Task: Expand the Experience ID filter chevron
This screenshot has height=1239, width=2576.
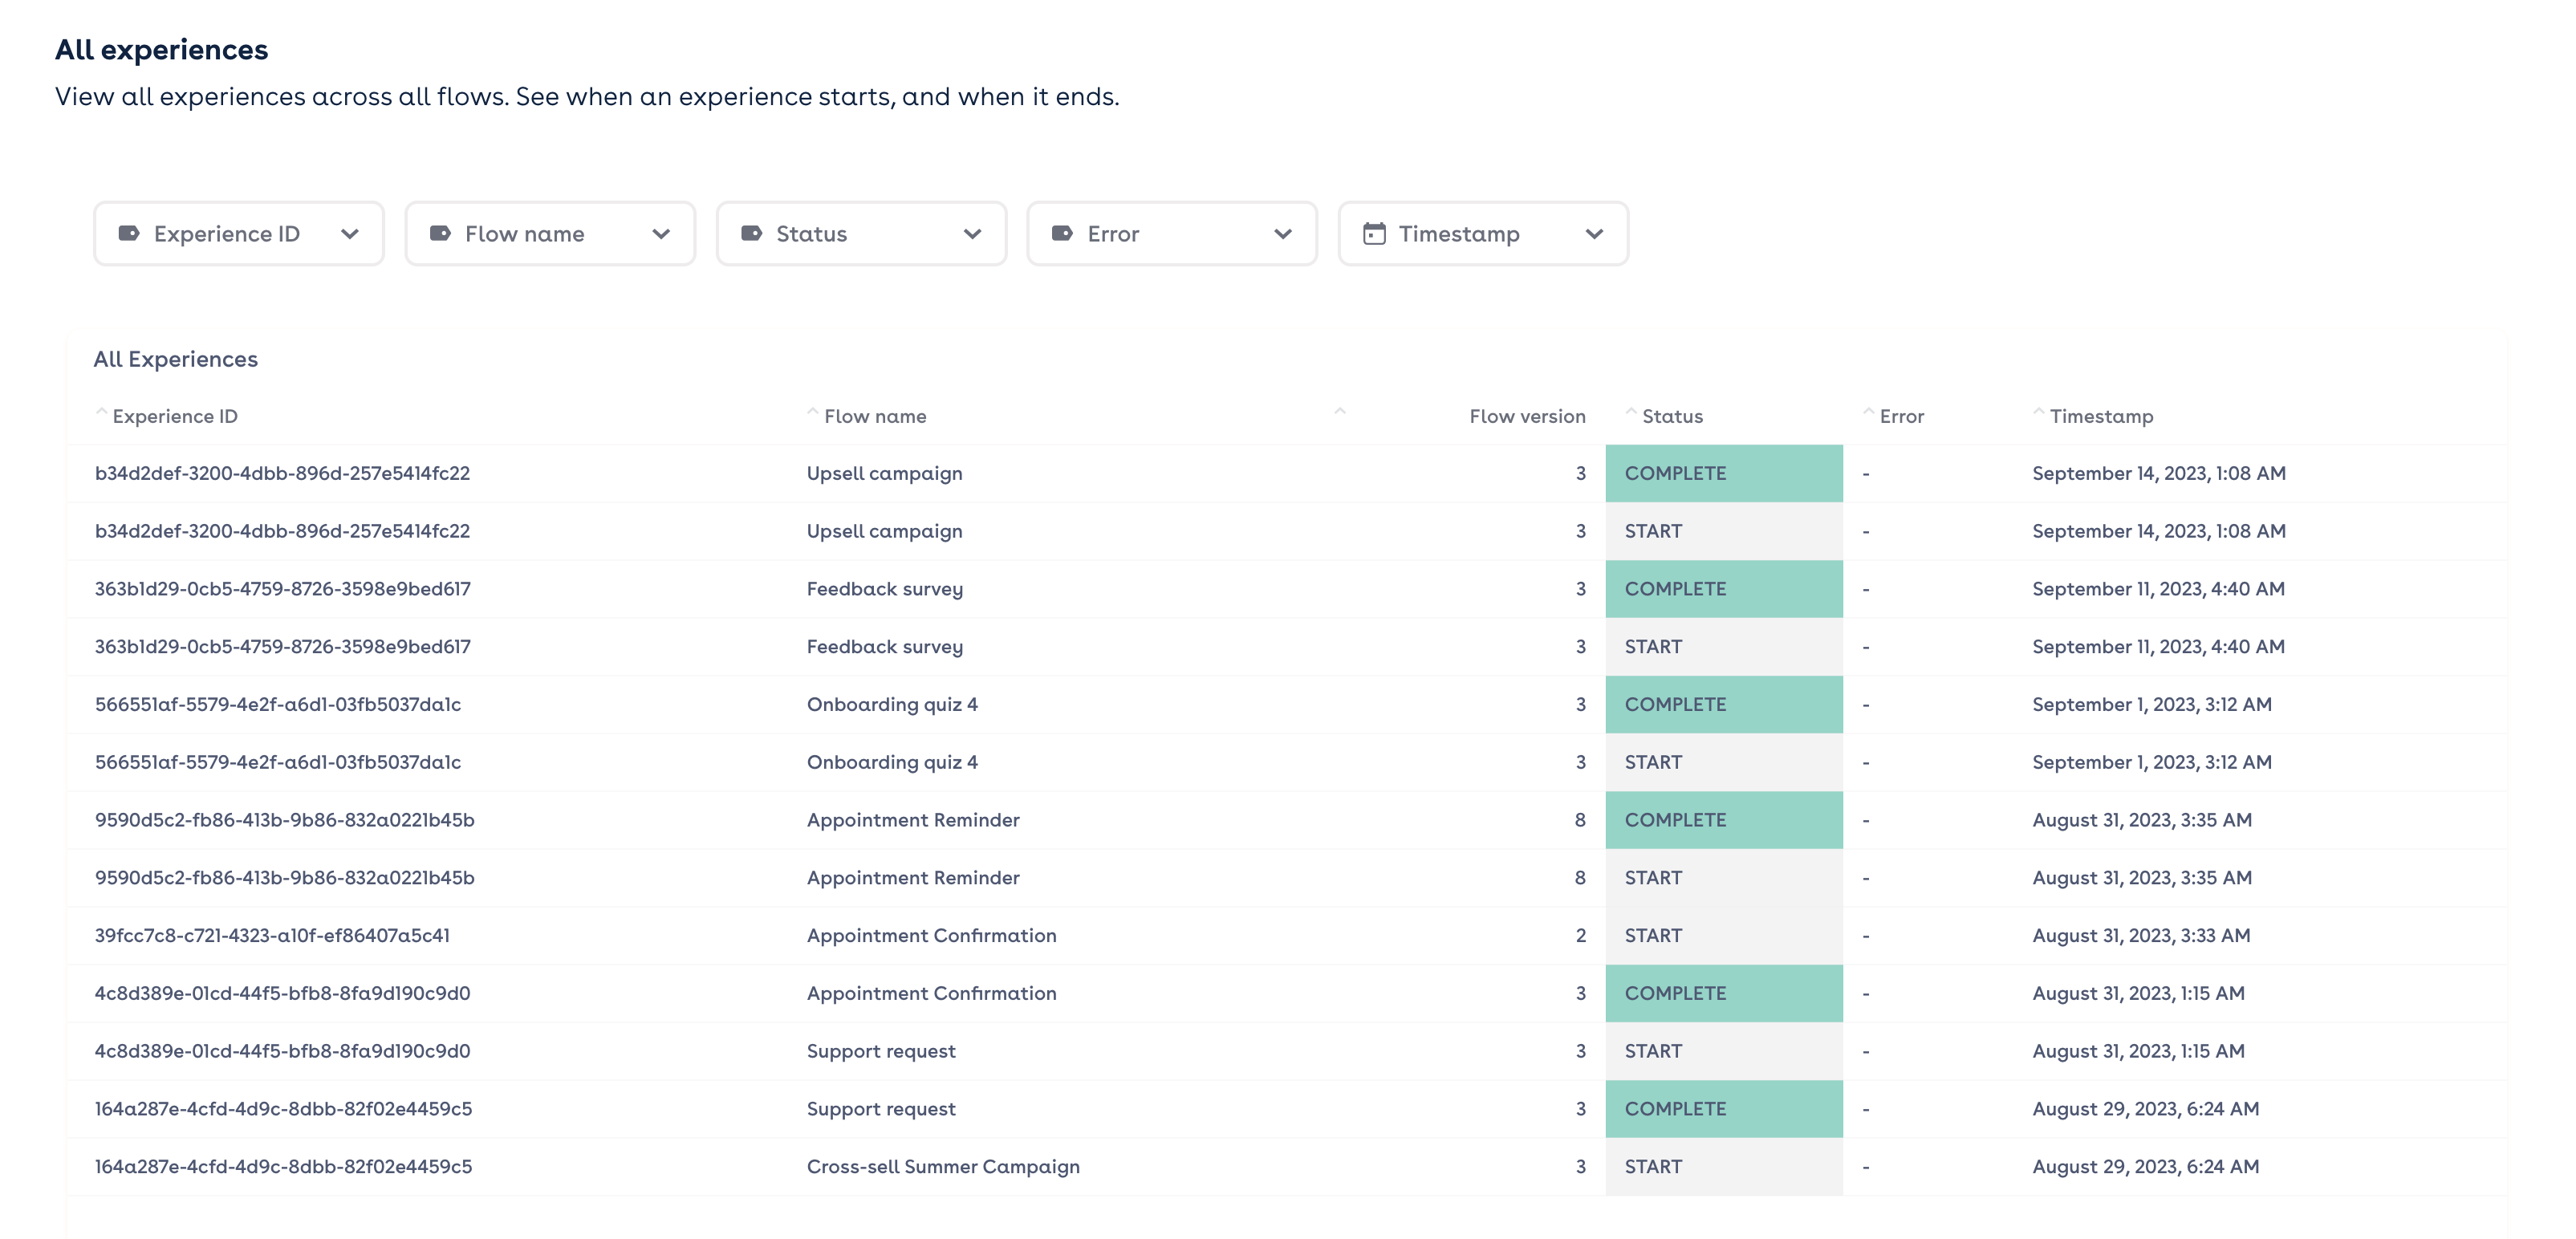Action: (350, 234)
